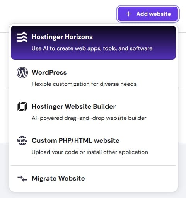Image resolution: width=186 pixels, height=198 pixels.
Task: Click the plus icon on Add website
Action: coord(129,14)
